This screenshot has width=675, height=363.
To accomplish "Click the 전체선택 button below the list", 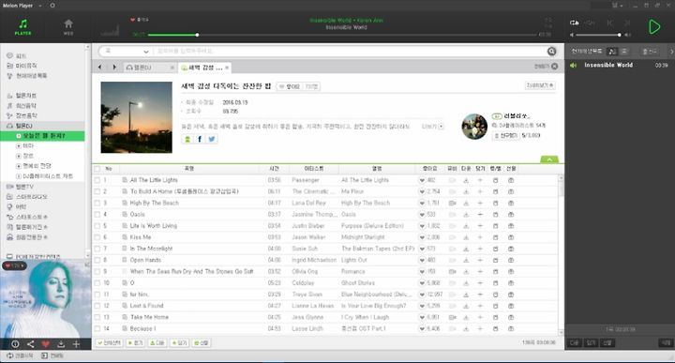I will (110, 343).
